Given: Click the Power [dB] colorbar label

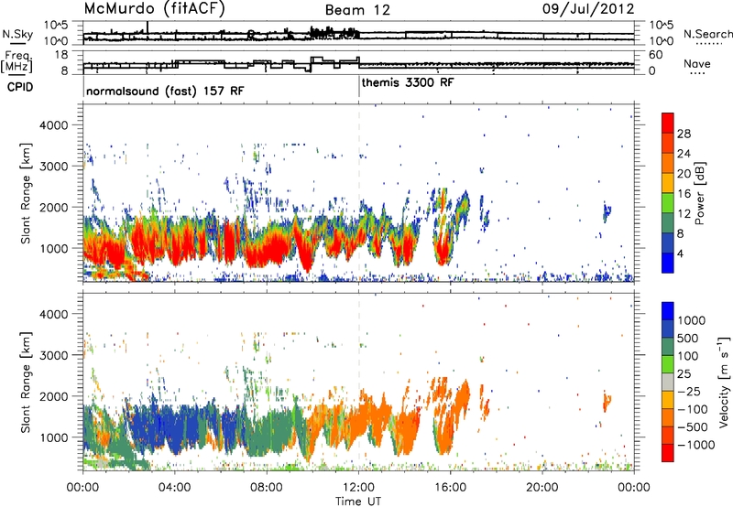Looking at the screenshot, I should pos(699,193).
